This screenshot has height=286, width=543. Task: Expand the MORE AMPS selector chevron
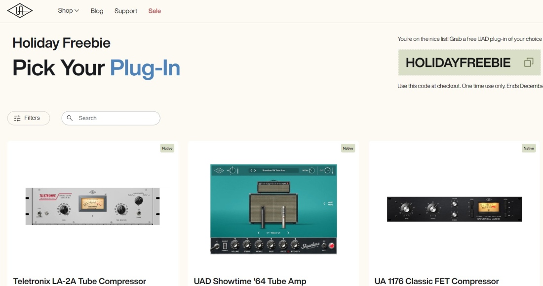click(324, 203)
